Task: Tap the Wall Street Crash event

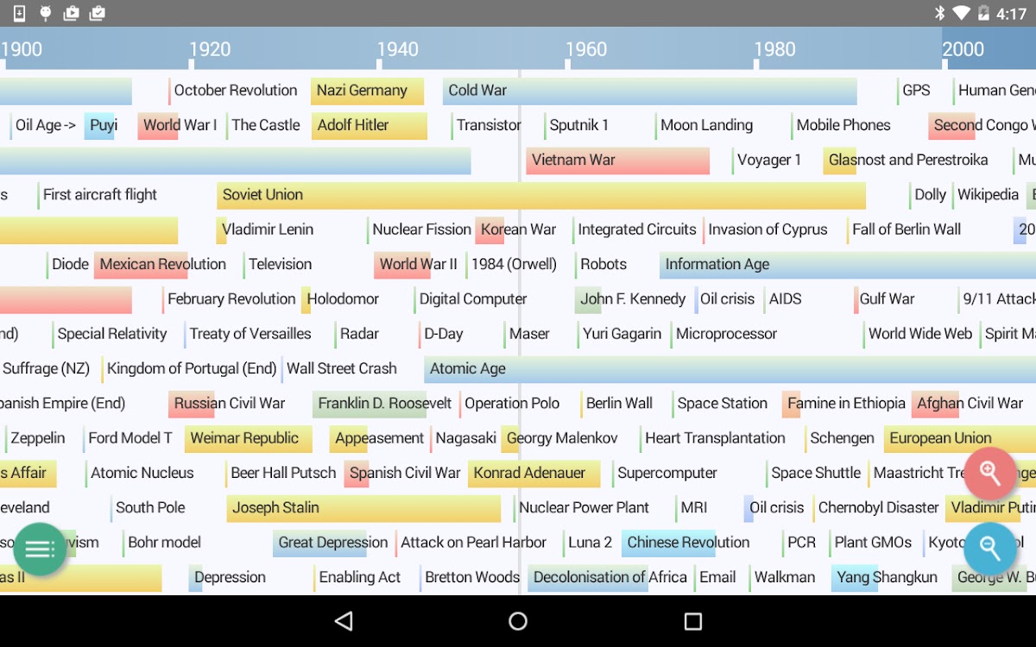Action: (341, 368)
